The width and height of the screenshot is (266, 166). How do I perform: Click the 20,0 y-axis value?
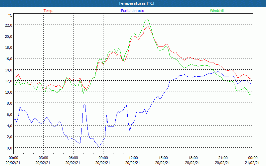[x=9, y=36]
